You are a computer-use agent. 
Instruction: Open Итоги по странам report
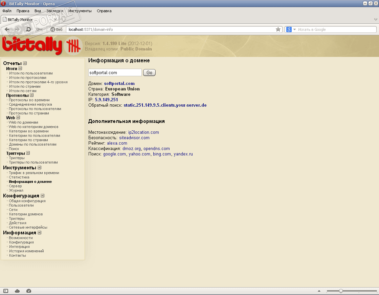[x=25, y=86]
